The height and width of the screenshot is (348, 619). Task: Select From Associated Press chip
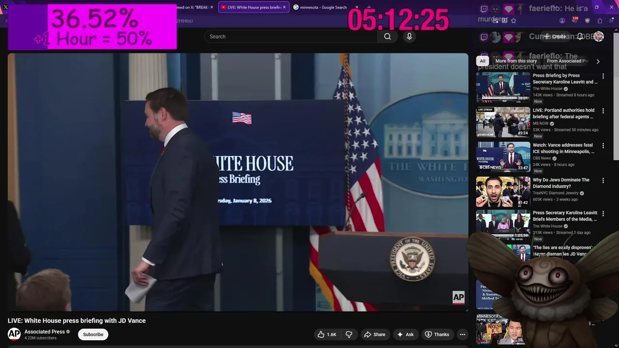(567, 61)
